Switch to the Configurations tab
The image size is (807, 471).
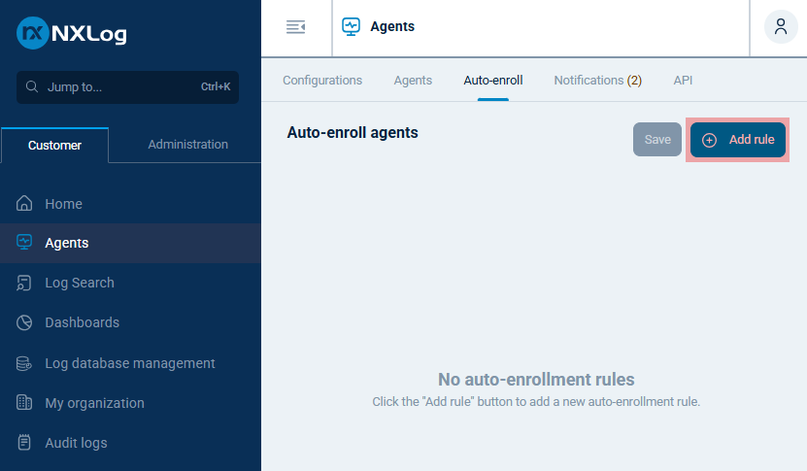[x=322, y=81]
